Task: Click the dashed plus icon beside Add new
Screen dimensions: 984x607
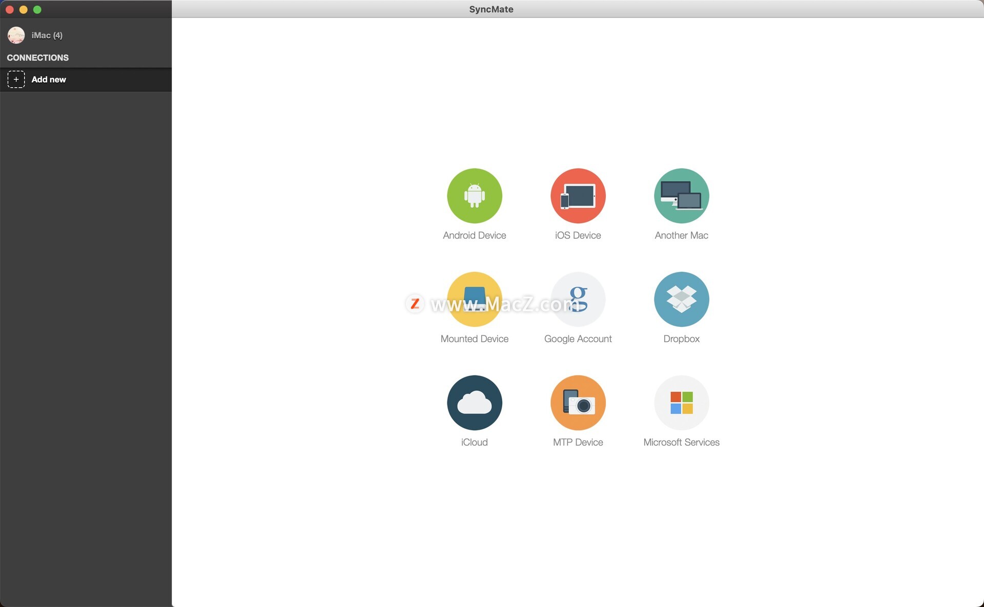Action: coord(16,79)
